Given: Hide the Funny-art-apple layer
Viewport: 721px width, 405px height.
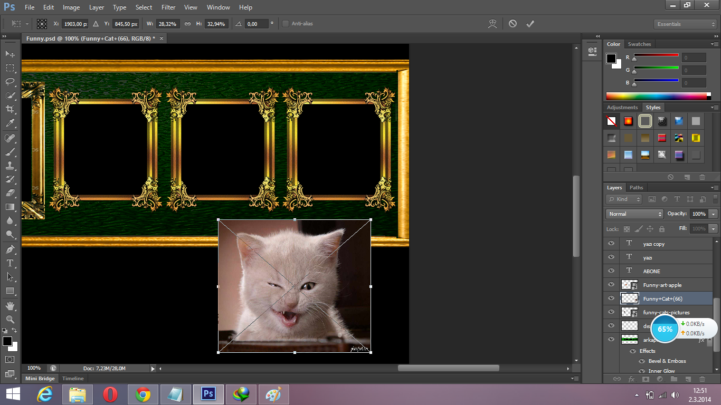Looking at the screenshot, I should [x=611, y=285].
